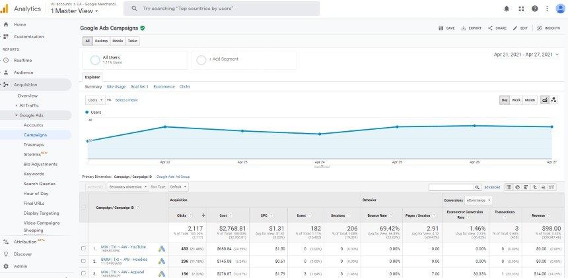The height and width of the screenshot is (278, 568).
Task: Click the EXPORT button
Action: tap(472, 28)
